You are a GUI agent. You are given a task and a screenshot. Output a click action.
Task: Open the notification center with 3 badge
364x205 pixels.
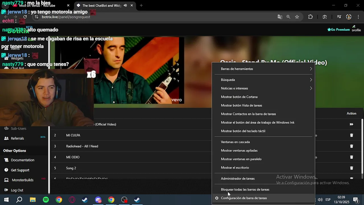(355, 200)
